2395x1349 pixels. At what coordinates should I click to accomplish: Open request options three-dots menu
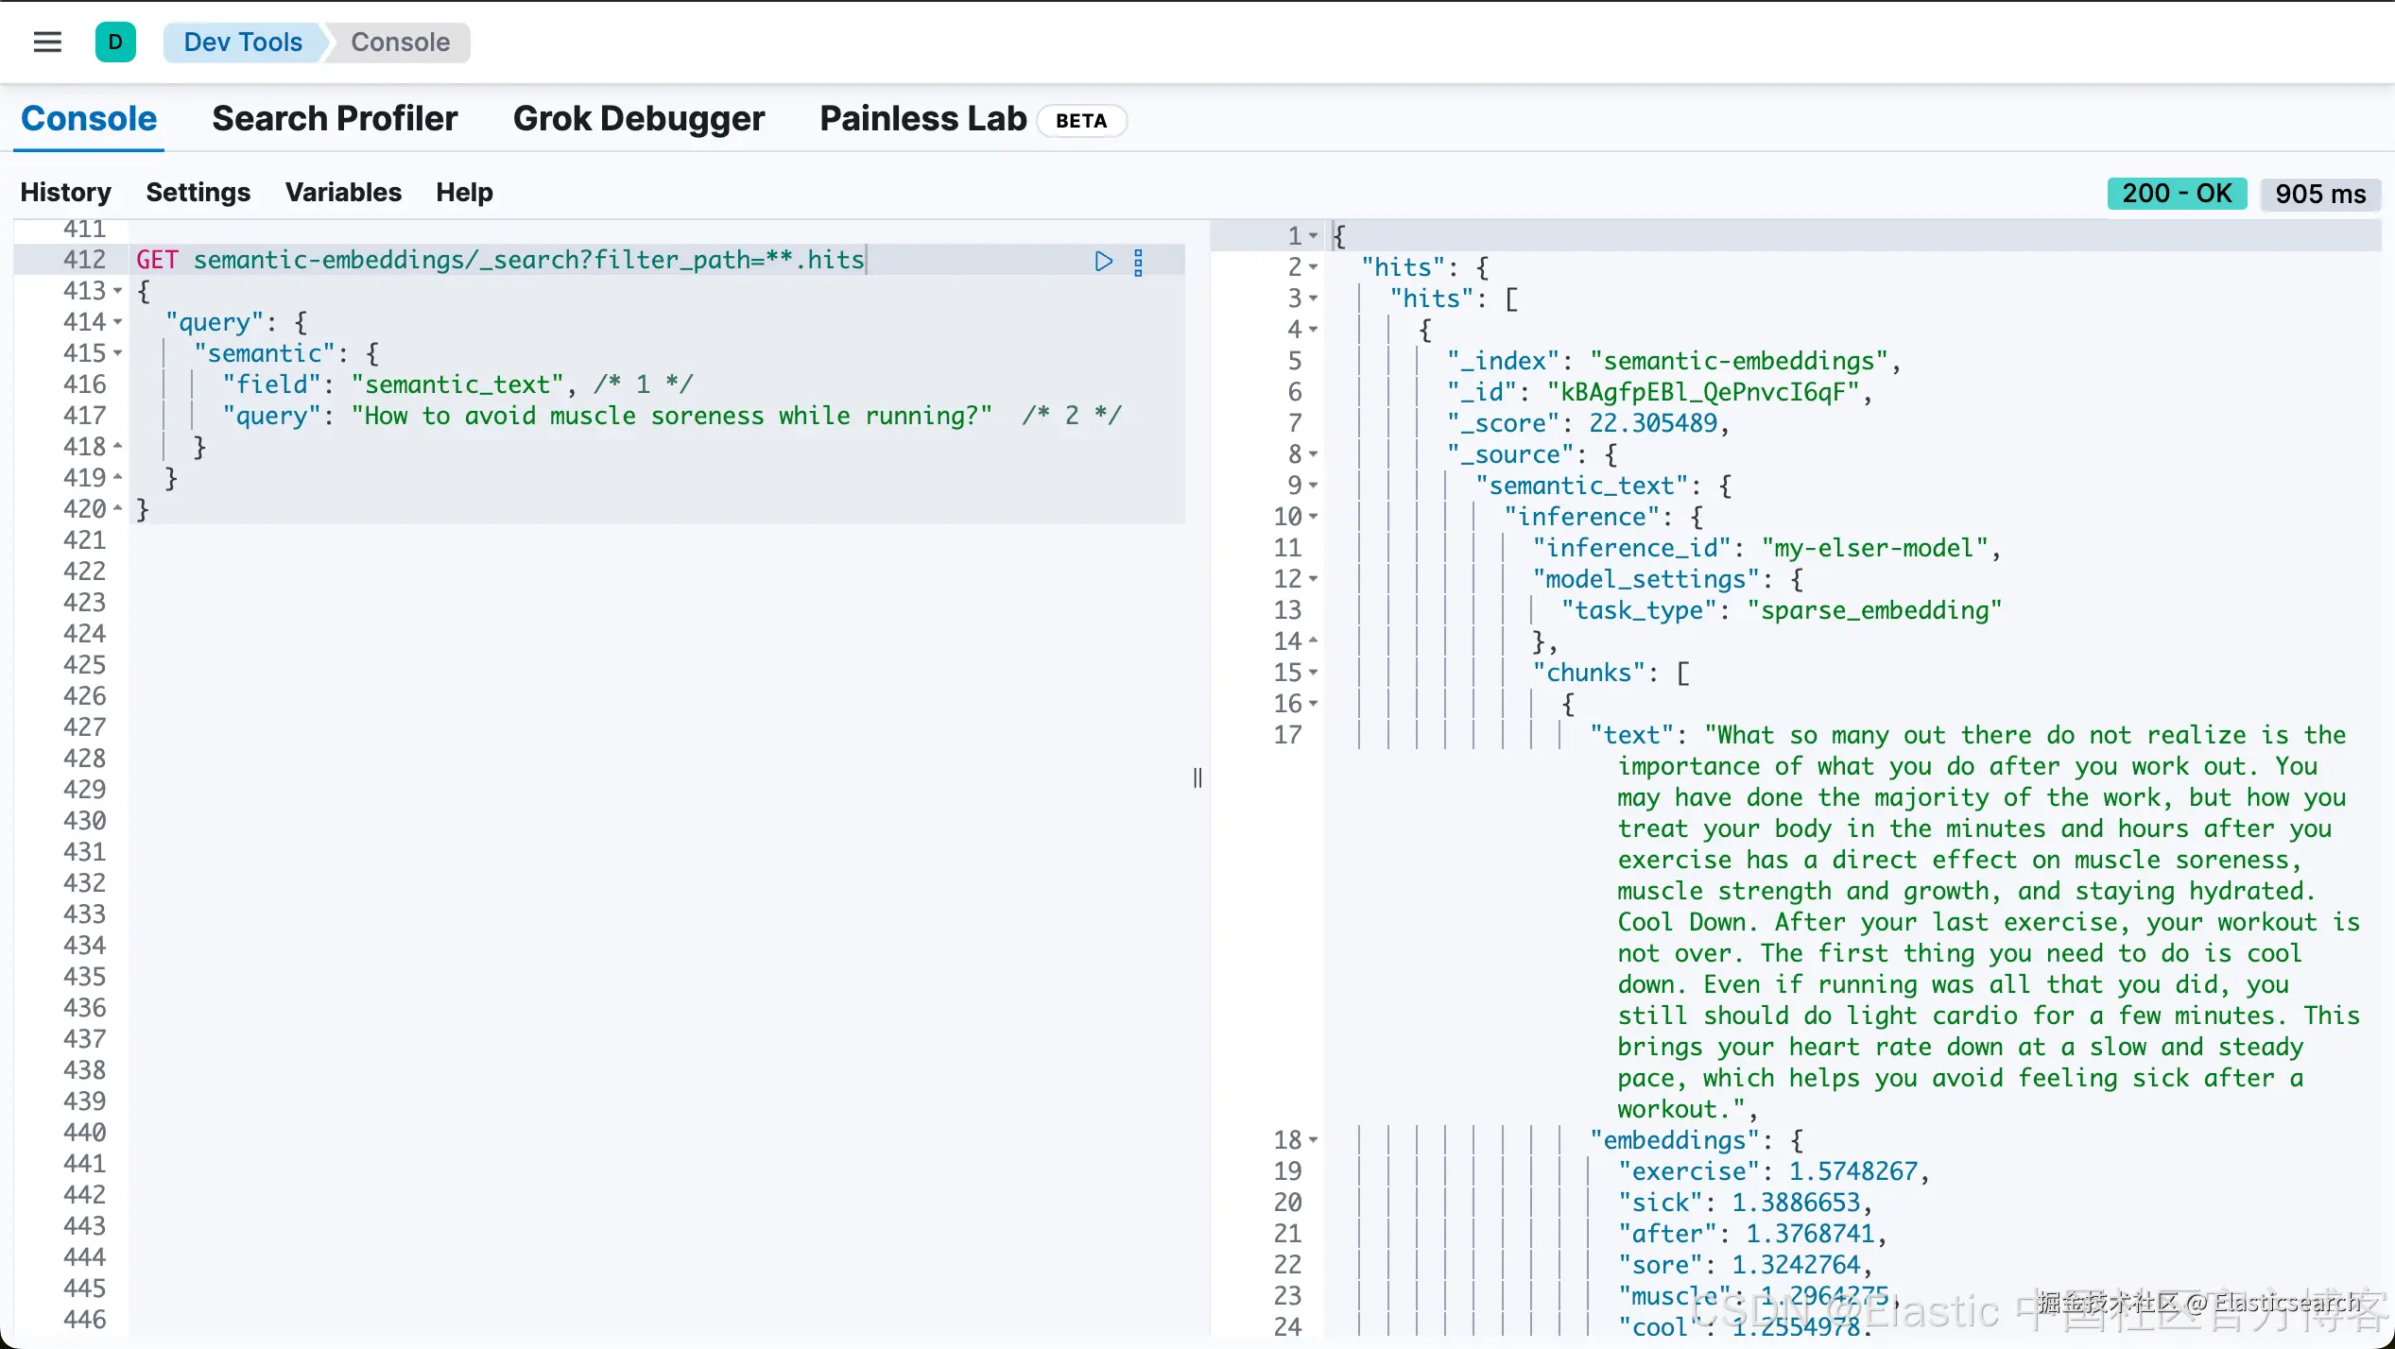click(1138, 262)
